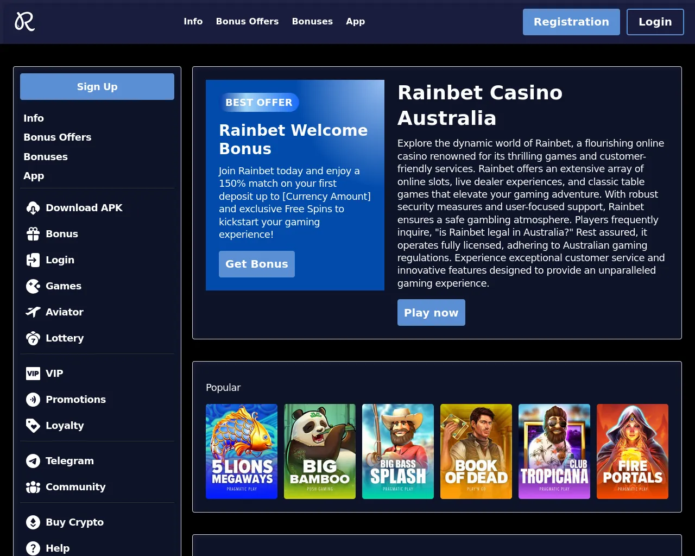
Task: Select Bonus Offers in the sidebar
Action: point(58,137)
